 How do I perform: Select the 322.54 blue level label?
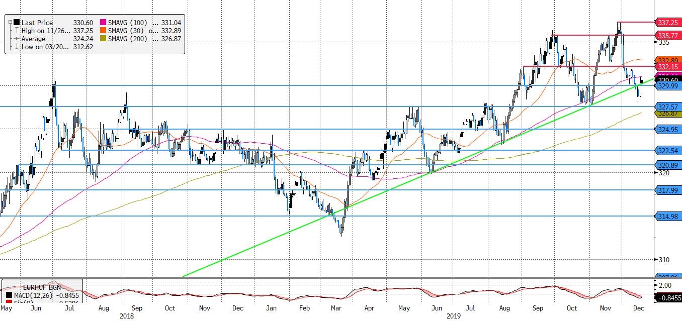(x=668, y=150)
